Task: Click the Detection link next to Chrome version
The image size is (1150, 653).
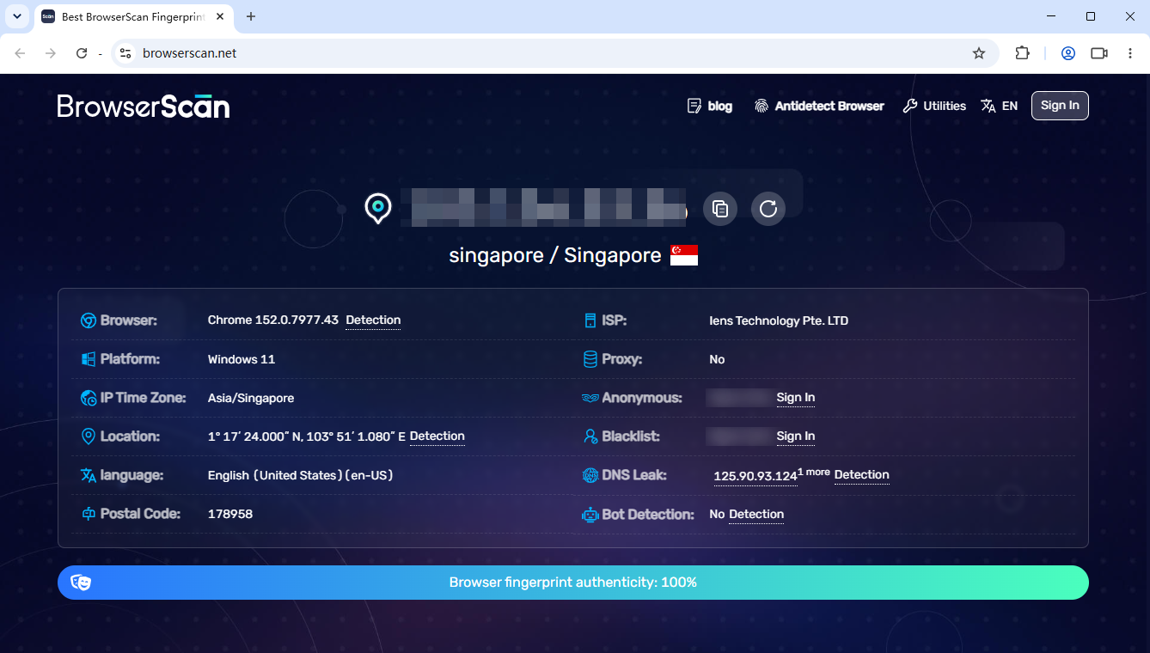Action: [373, 320]
